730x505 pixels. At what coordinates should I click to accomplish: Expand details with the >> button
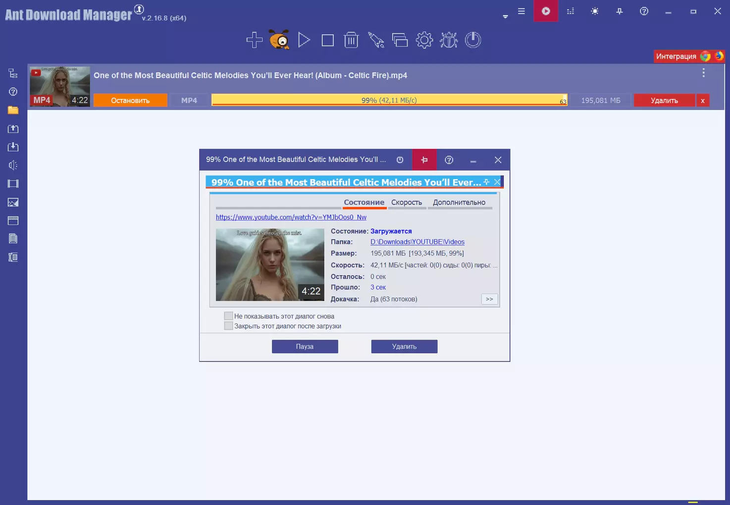[489, 299]
